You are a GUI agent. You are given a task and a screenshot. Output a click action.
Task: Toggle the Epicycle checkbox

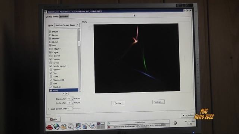pos(50,56)
